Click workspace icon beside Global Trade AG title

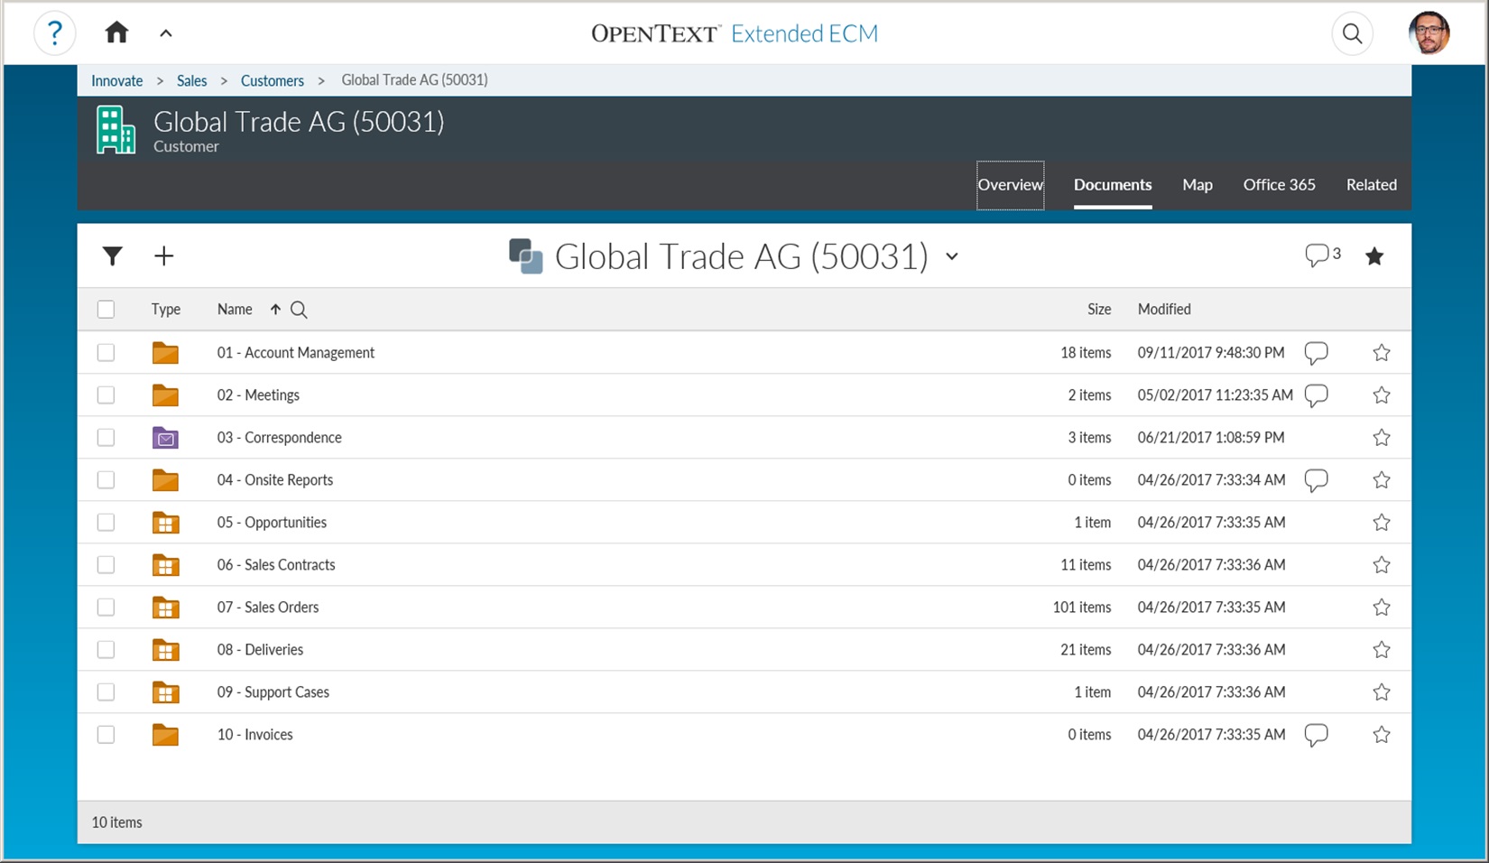(x=526, y=256)
